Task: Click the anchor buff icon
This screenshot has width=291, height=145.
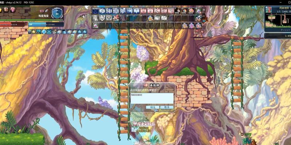Action: coord(54,32)
